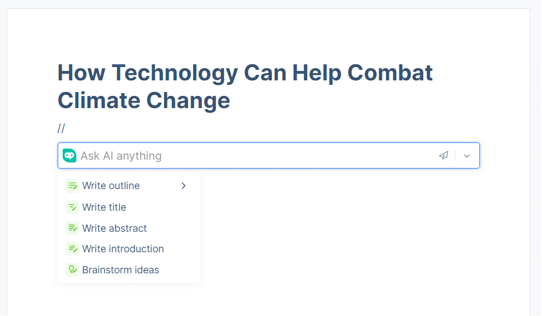
Task: Click the Write introduction icon
Action: (72, 249)
